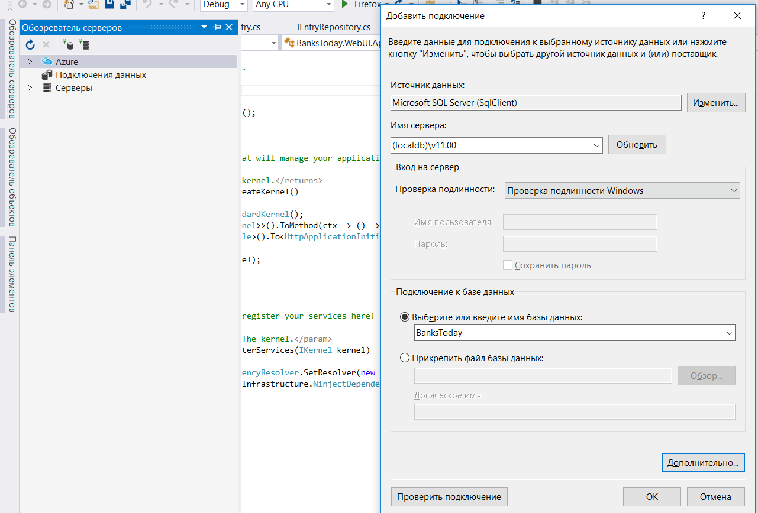Close the Обозреватель серверов panel
Image resolution: width=758 pixels, height=513 pixels.
pyautogui.click(x=230, y=27)
